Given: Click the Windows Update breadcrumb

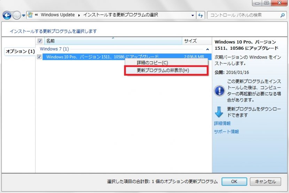Looking at the screenshot, I should 58,15.
